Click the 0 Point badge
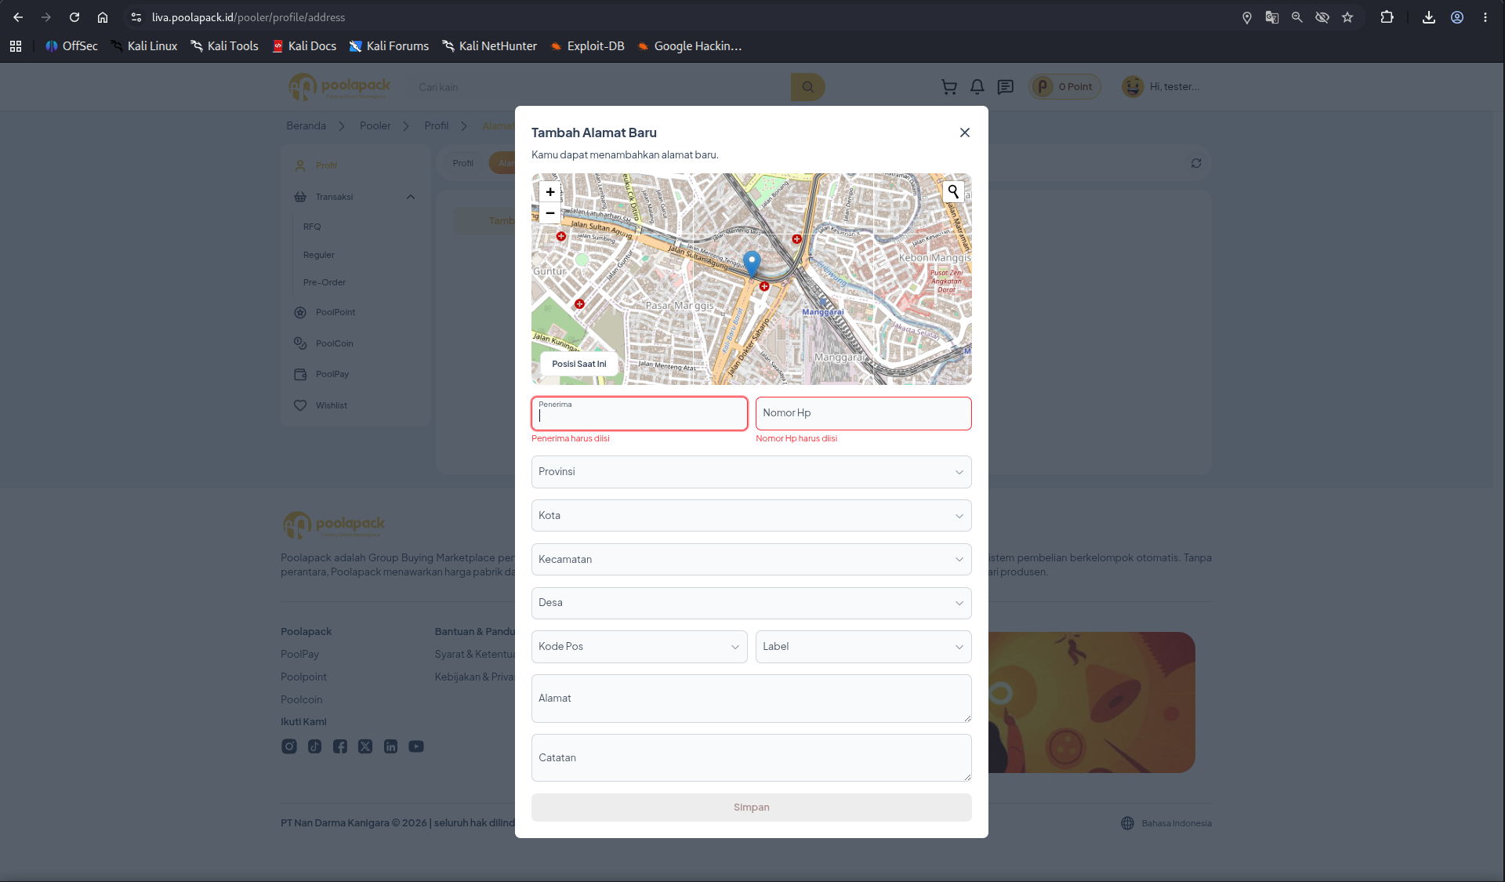1505x882 pixels. [x=1065, y=87]
